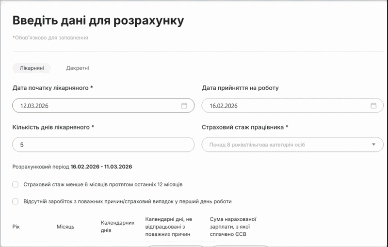Screen dimensions: 388x247
Task: Click the 'Рік' column header
Action: pos(16,227)
